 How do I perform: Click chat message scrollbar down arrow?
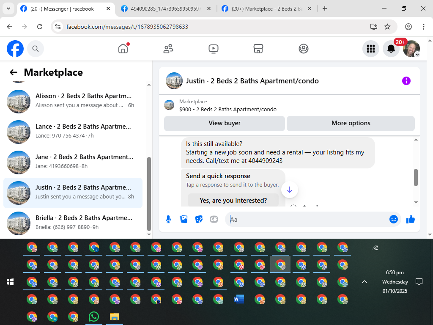pos(416,203)
